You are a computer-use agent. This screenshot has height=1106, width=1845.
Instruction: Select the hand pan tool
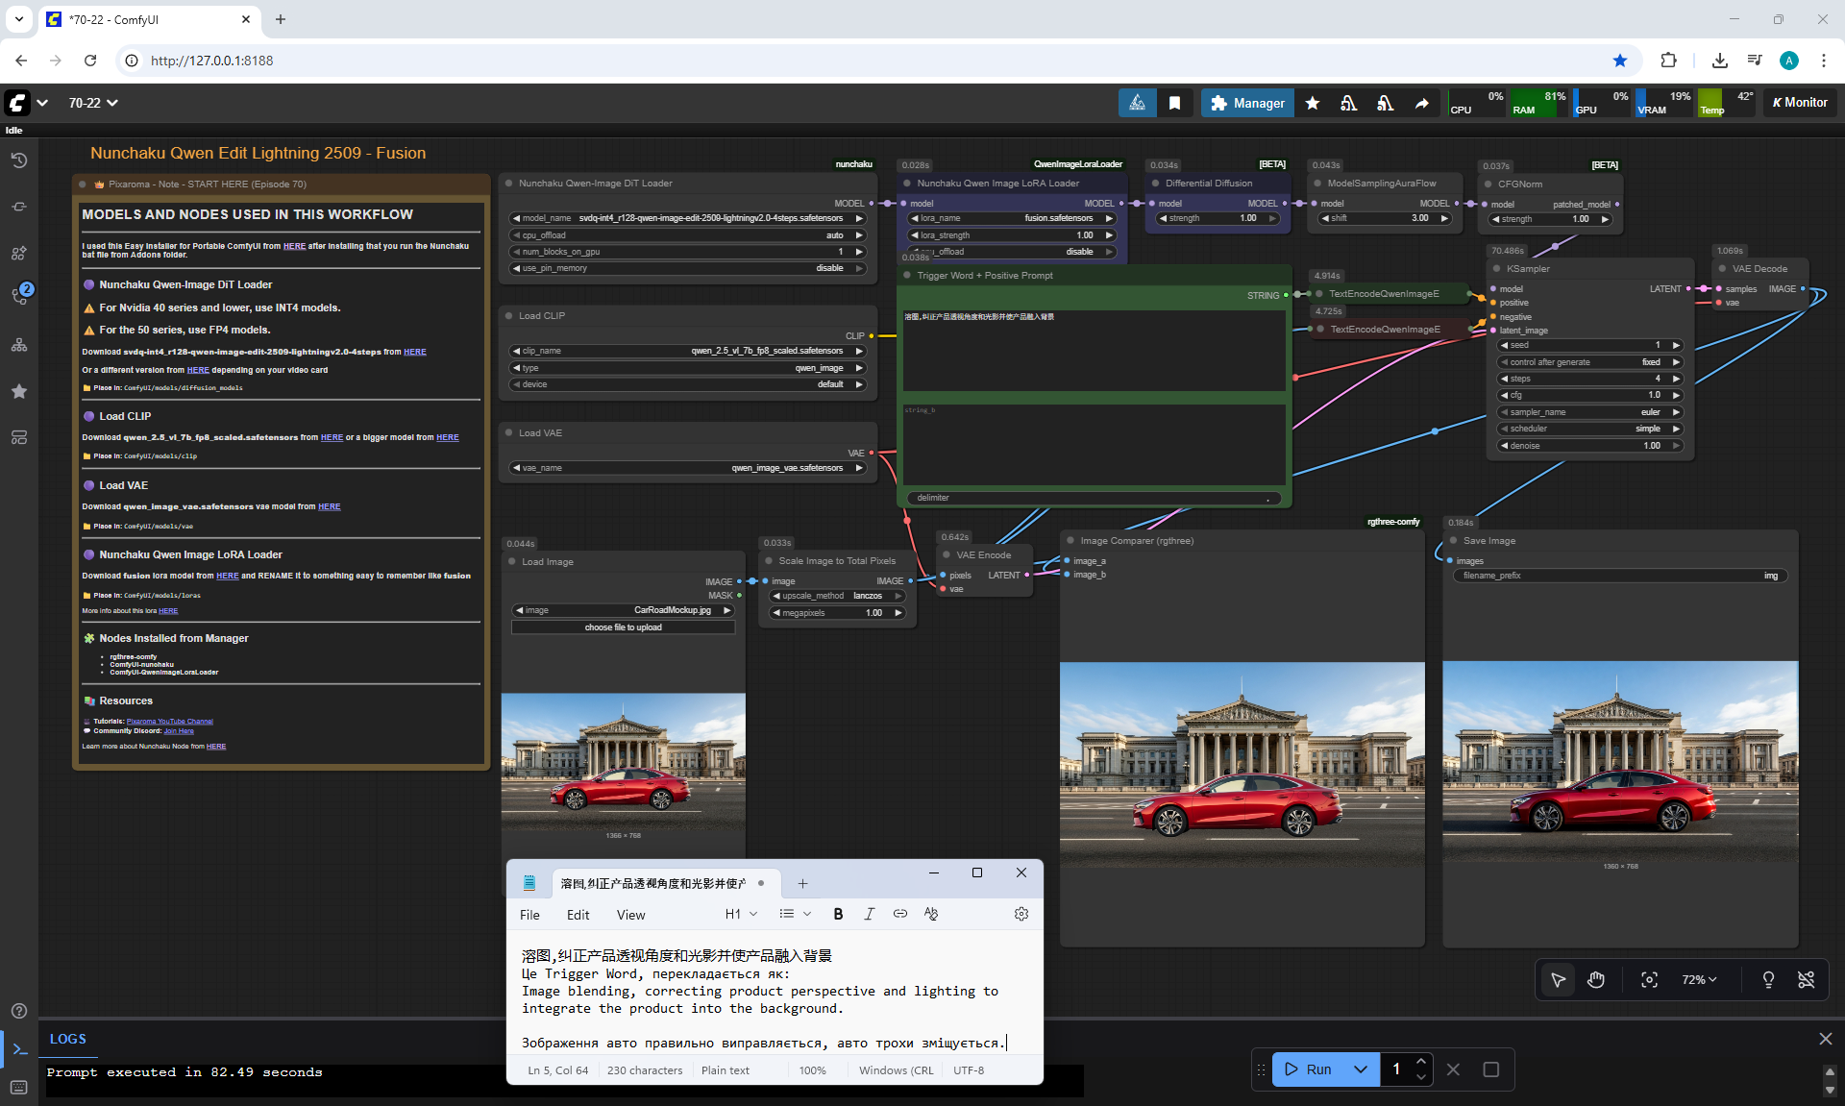coord(1596,980)
